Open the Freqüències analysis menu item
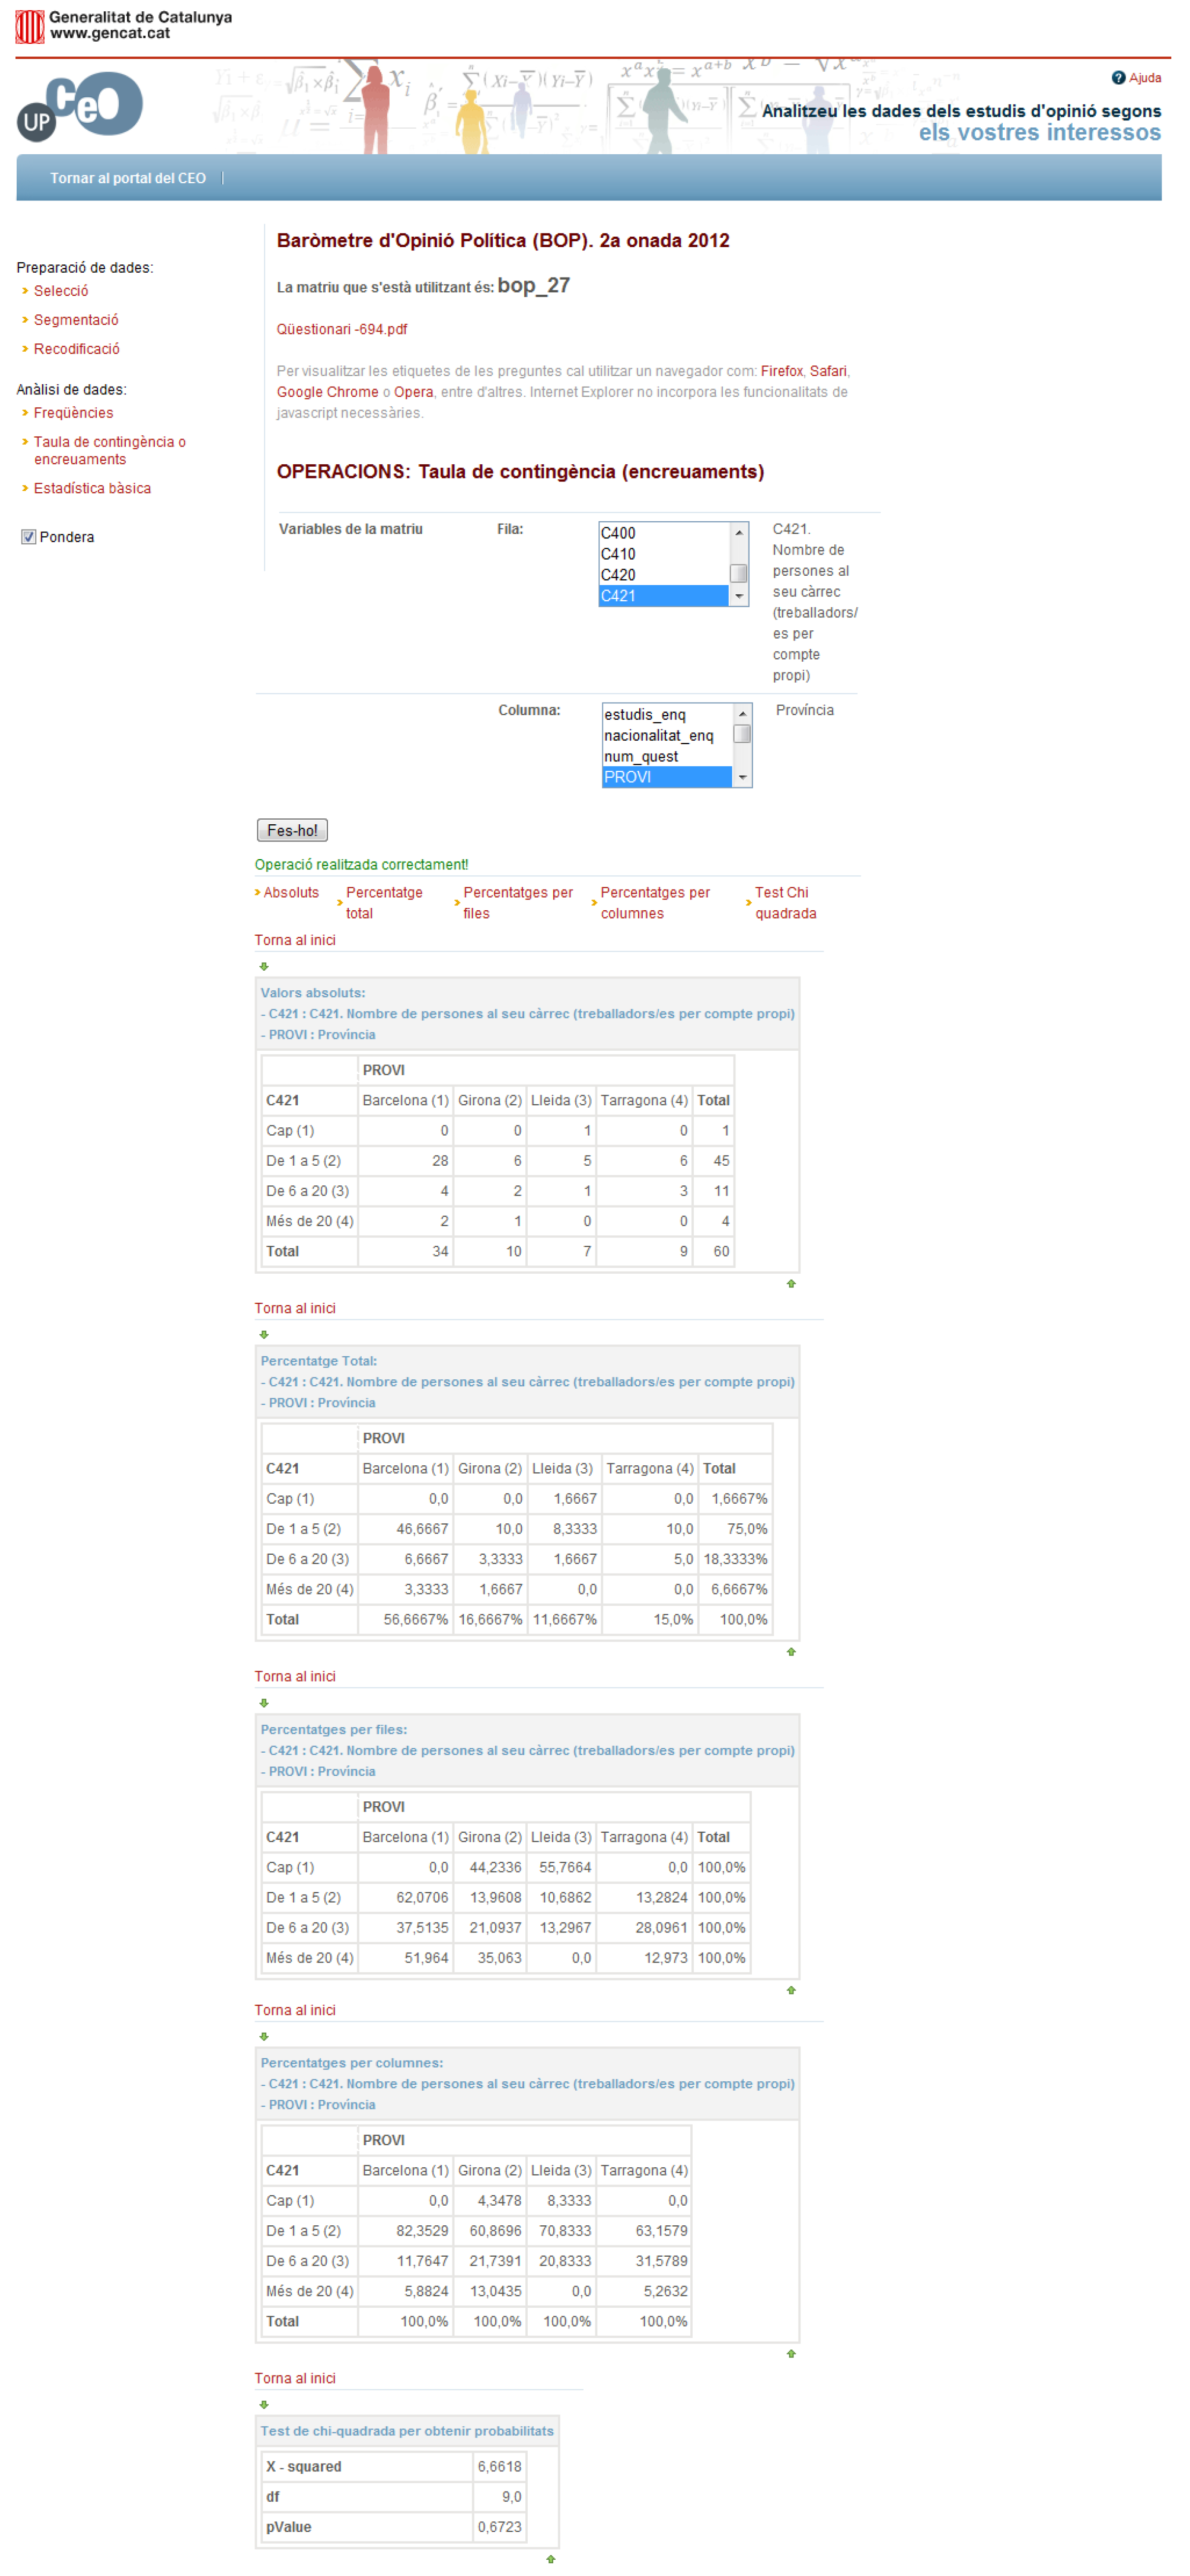 click(x=73, y=413)
